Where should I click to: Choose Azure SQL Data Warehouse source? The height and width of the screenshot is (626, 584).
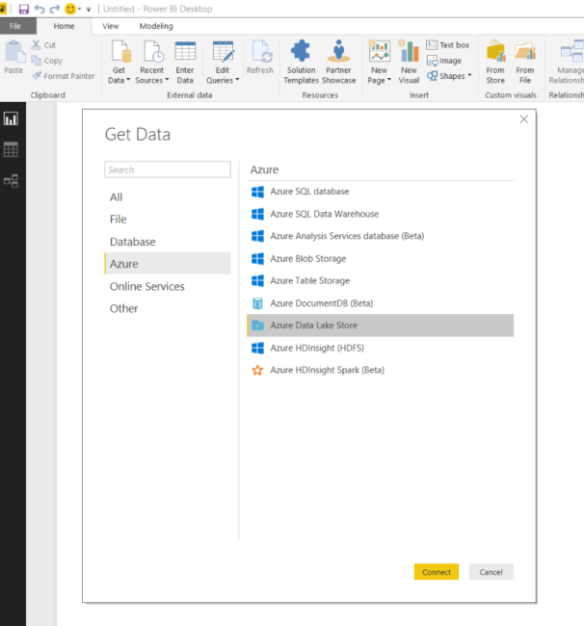381,214
